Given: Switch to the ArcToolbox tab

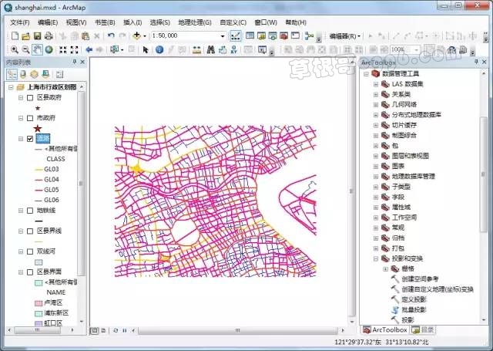Looking at the screenshot, I should point(385,329).
